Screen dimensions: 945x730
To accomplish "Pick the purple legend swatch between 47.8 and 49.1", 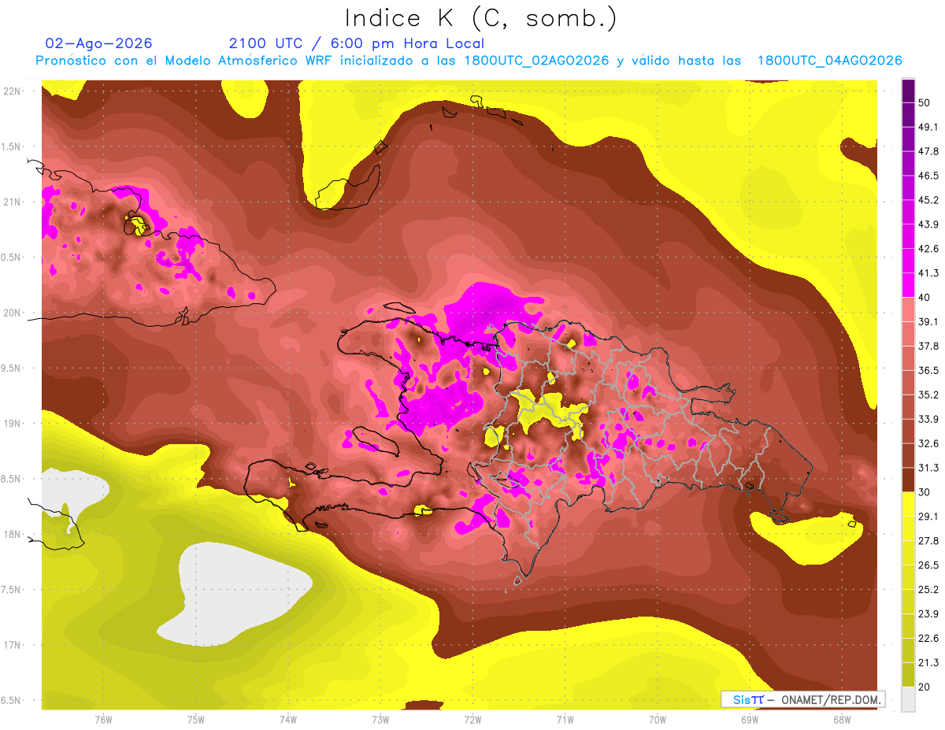I will coord(908,139).
